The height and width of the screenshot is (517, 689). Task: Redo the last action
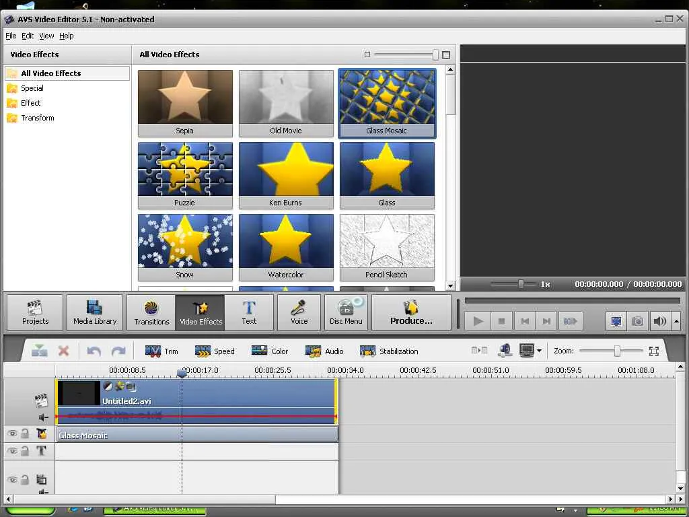pyautogui.click(x=118, y=351)
